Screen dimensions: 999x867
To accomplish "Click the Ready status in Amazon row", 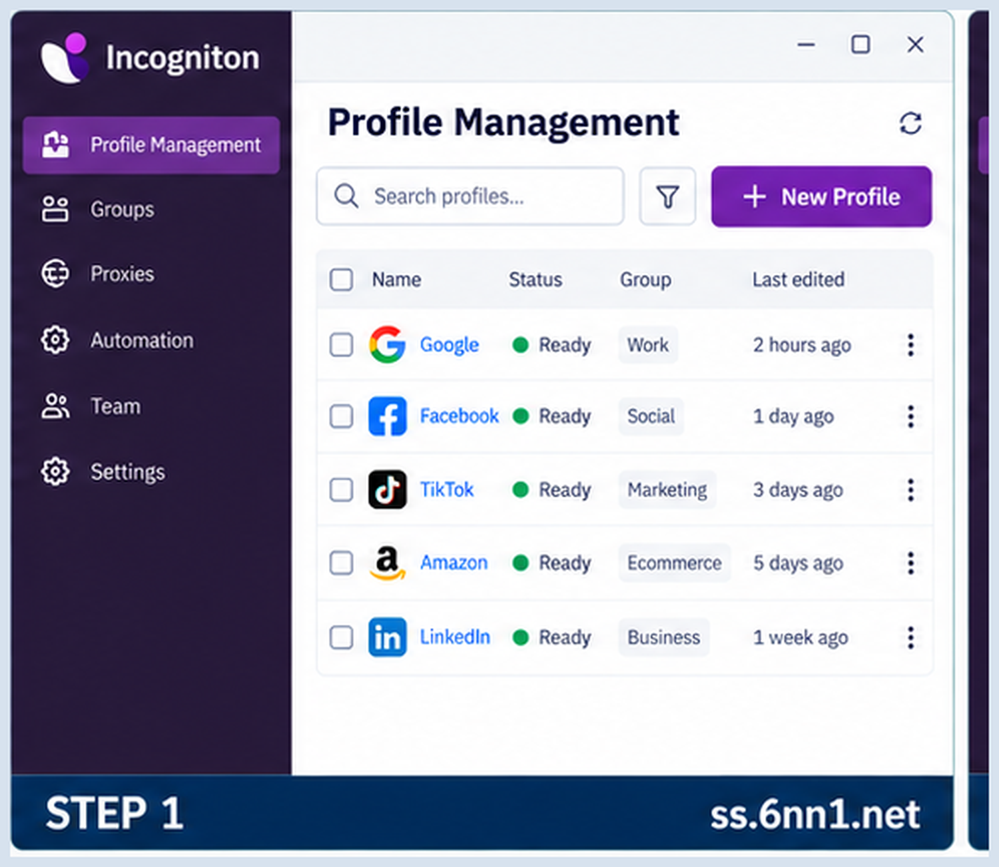I will click(551, 563).
